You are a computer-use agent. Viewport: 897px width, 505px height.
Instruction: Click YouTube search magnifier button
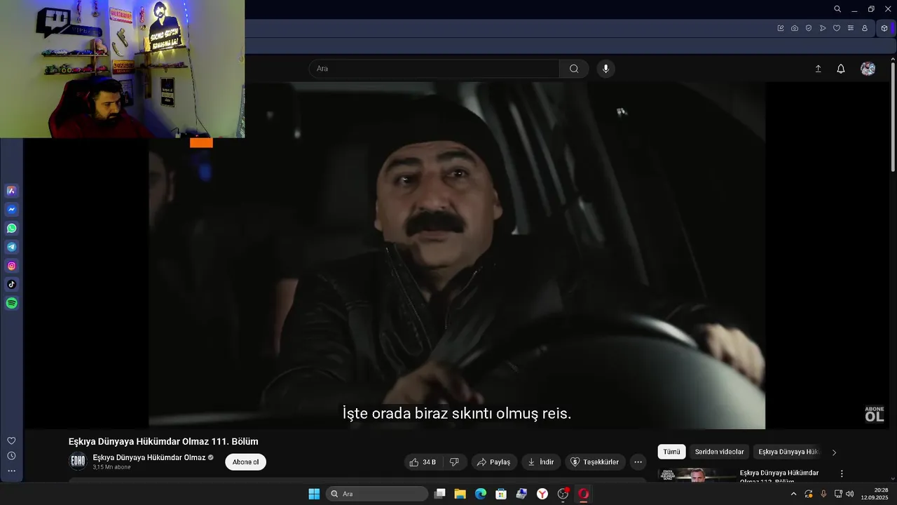pyautogui.click(x=574, y=69)
